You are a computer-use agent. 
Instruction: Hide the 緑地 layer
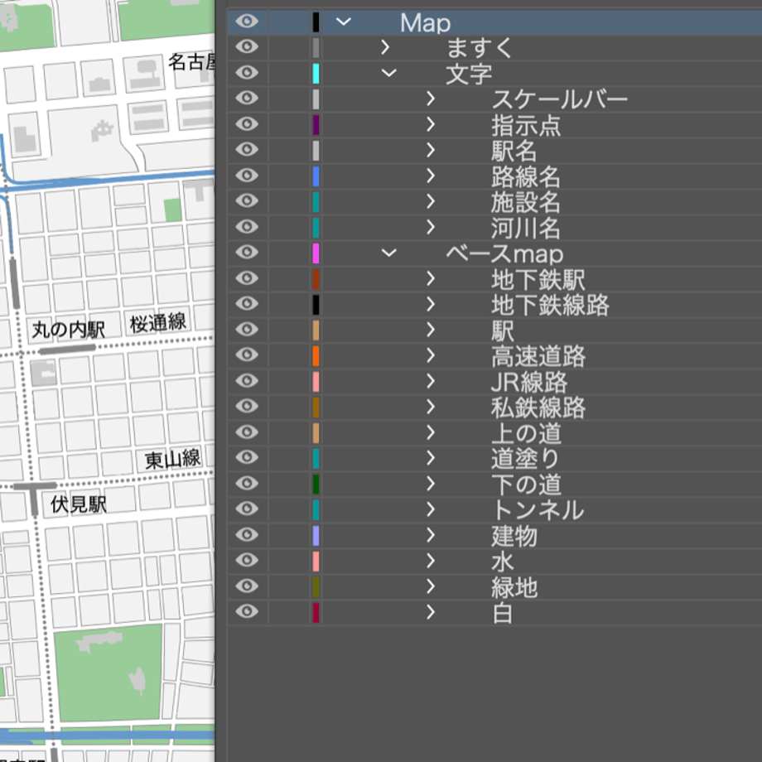(247, 586)
